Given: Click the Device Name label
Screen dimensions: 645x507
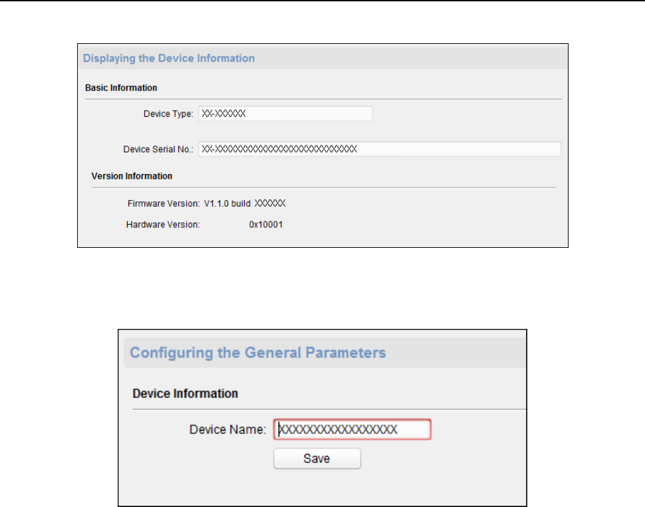Looking at the screenshot, I should tap(228, 429).
